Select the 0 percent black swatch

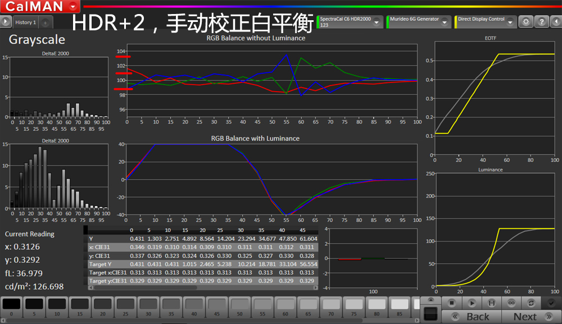[x=11, y=306]
